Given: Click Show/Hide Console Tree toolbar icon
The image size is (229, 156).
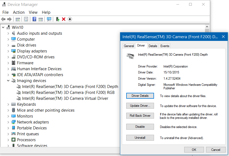Looking at the screenshot, I should 18,19.
